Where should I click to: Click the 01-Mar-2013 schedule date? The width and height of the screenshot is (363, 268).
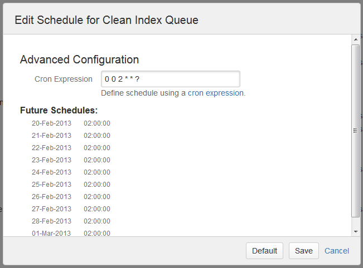coord(51,233)
